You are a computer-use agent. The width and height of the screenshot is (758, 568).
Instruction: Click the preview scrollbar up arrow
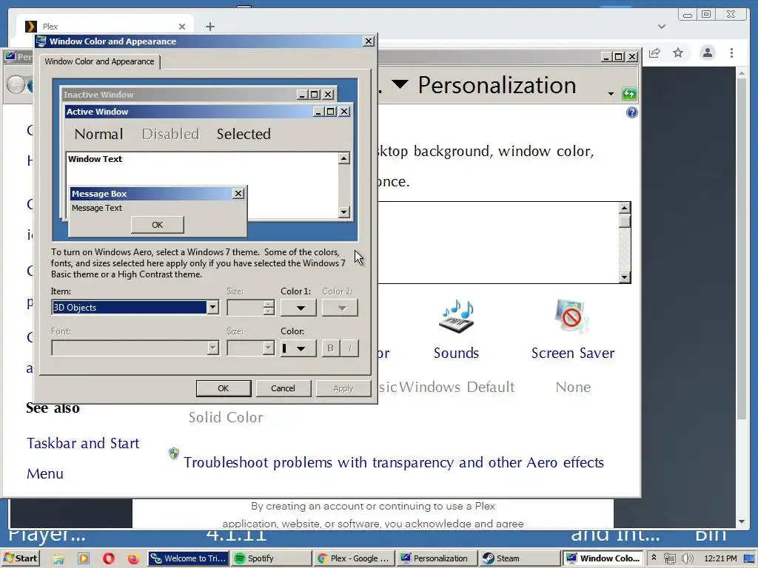343,158
